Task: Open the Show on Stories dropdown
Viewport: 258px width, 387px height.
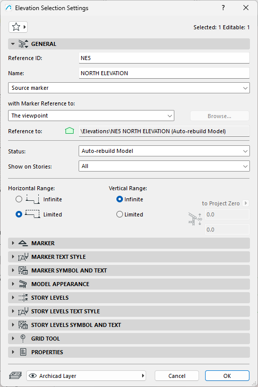Action: (x=164, y=166)
